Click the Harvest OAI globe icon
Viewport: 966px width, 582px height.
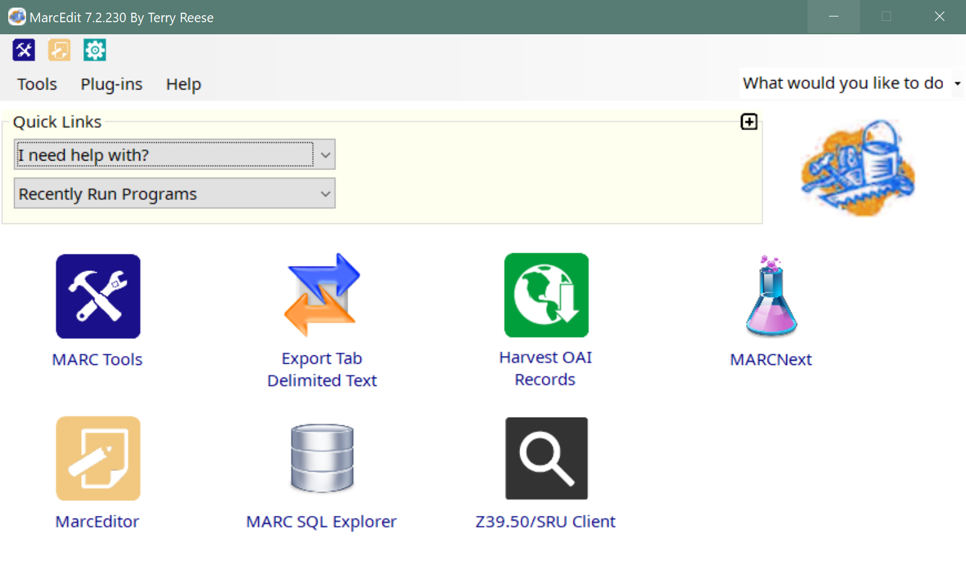546,295
